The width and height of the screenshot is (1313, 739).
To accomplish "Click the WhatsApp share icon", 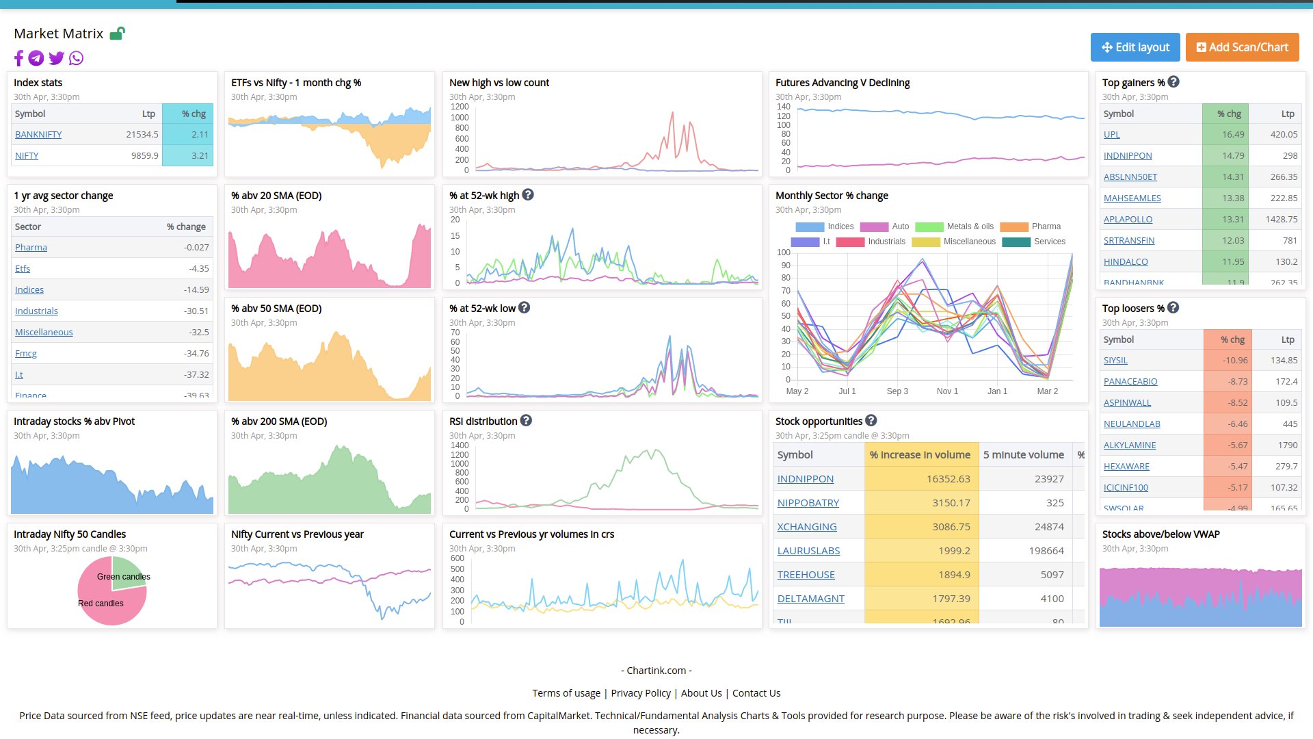I will point(76,58).
